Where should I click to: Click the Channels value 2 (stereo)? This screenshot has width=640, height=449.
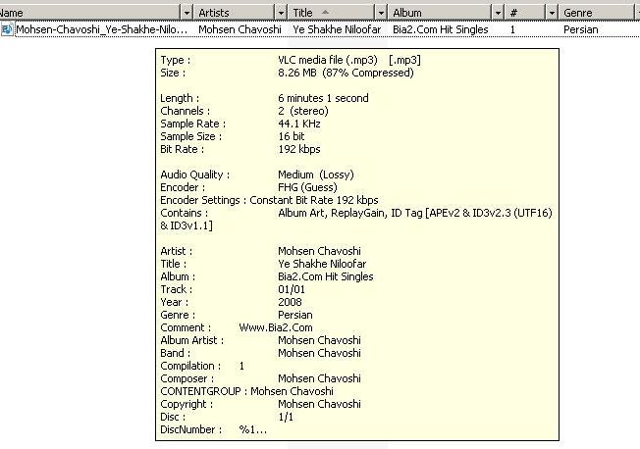click(x=303, y=111)
